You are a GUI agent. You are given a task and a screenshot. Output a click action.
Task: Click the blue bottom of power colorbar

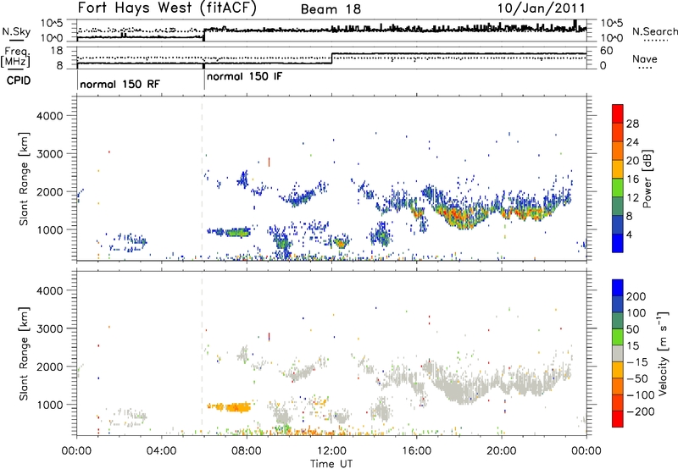(x=618, y=243)
